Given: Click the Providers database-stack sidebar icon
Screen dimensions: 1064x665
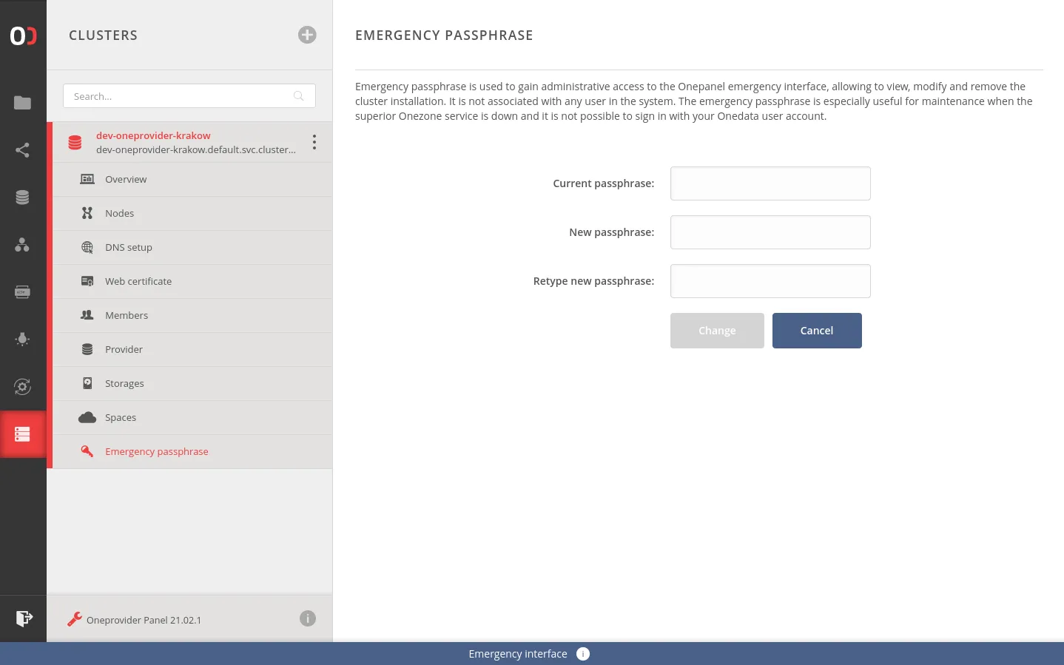Looking at the screenshot, I should click(x=22, y=197).
